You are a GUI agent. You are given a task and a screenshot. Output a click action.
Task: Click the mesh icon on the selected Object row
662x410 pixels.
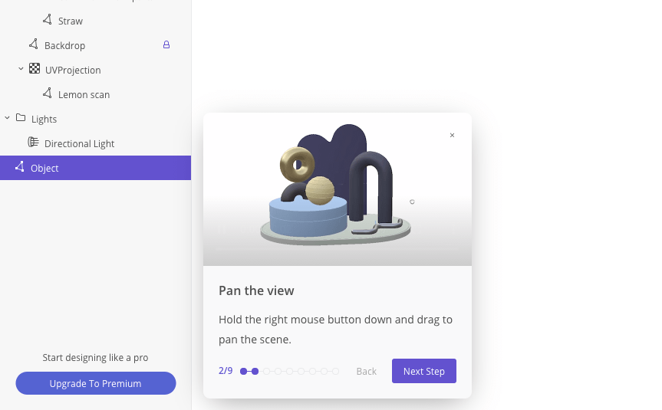pyautogui.click(x=19, y=166)
